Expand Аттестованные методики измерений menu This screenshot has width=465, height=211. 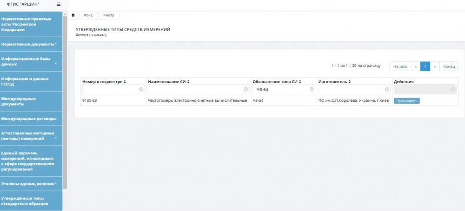[x=31, y=136]
